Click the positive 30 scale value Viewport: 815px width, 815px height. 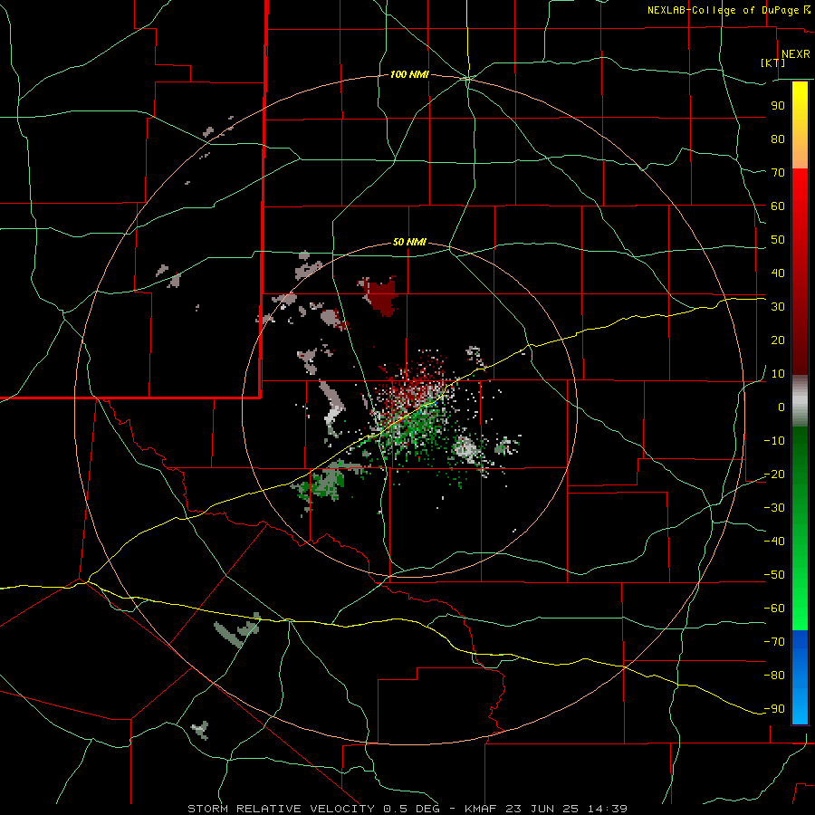(x=778, y=307)
